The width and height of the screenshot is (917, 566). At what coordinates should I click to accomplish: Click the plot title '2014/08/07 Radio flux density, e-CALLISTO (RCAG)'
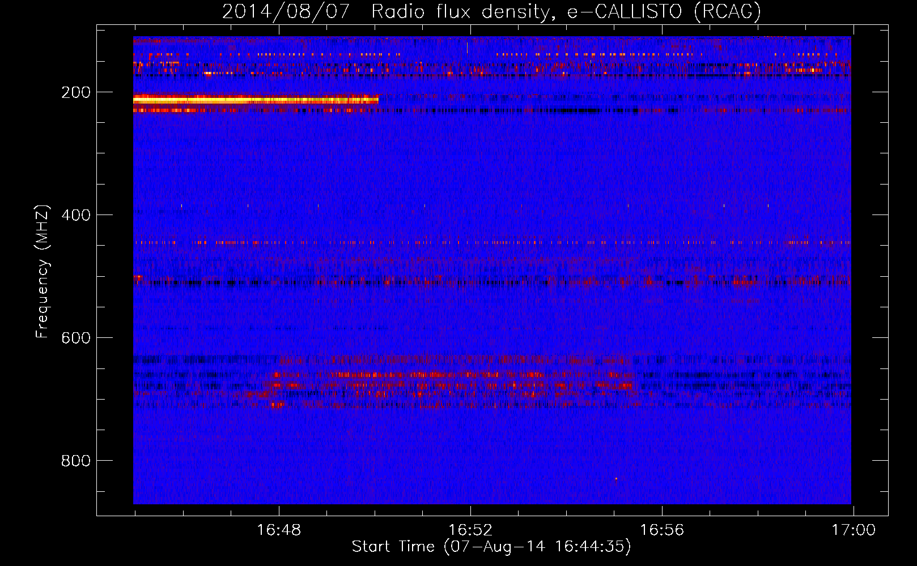pyautogui.click(x=491, y=11)
